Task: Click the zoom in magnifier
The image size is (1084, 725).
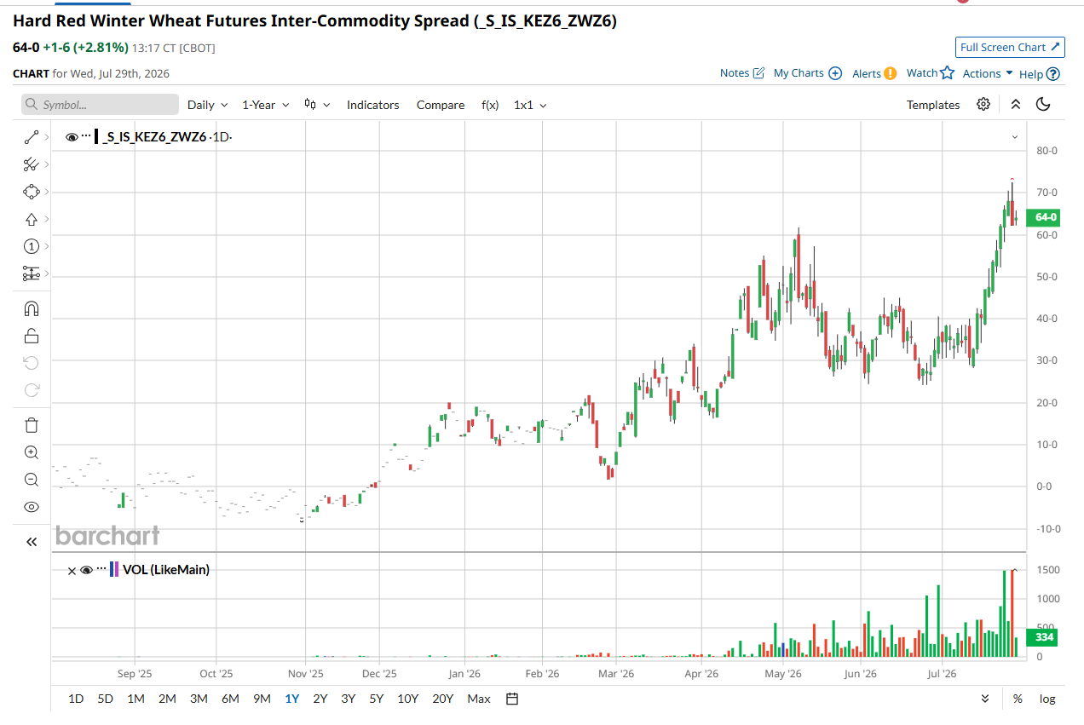Action: [32, 452]
